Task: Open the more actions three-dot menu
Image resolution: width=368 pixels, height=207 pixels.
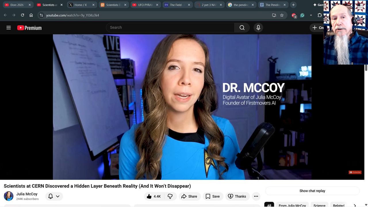Action: point(256,196)
